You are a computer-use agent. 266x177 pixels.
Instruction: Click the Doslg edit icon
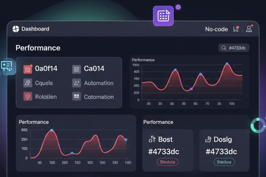[208, 139]
